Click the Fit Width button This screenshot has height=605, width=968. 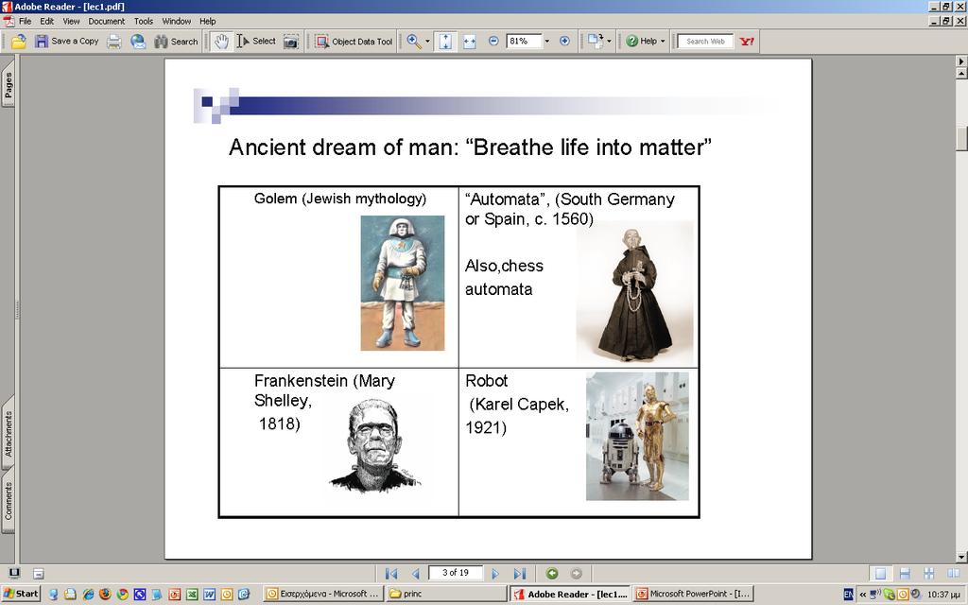tap(470, 42)
